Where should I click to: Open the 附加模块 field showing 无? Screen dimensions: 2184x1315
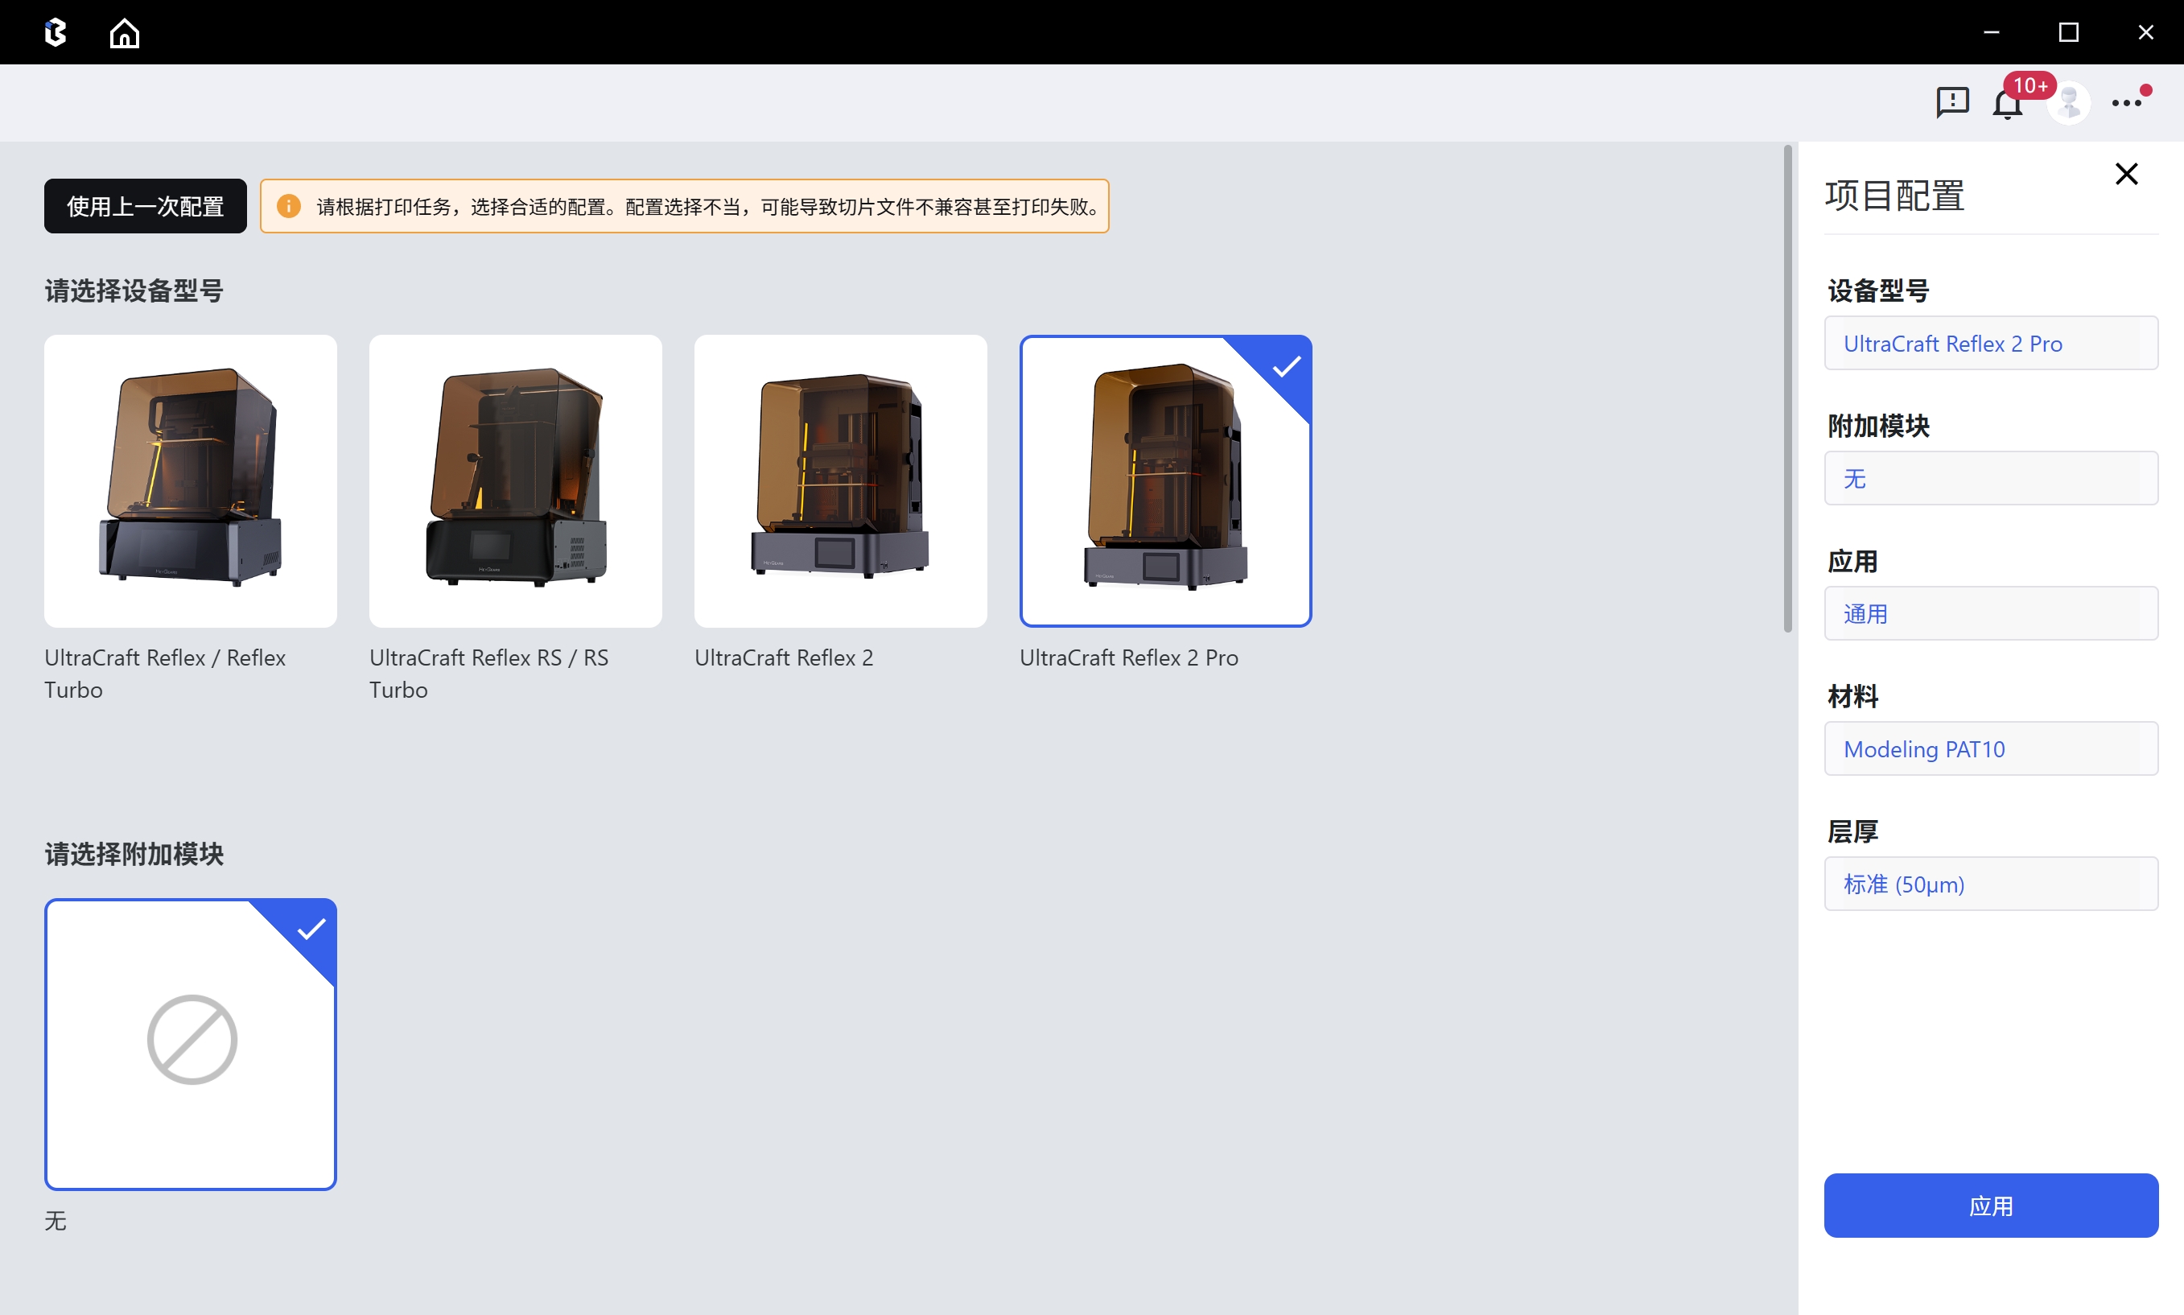tap(1991, 479)
